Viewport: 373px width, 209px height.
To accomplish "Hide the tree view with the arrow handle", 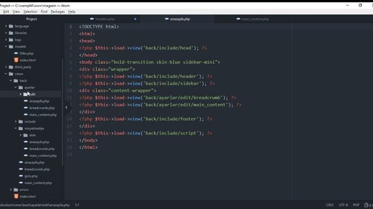I will pyautogui.click(x=66, y=107).
